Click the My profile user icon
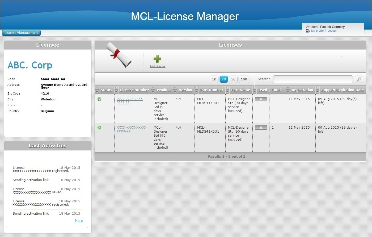 [308, 31]
